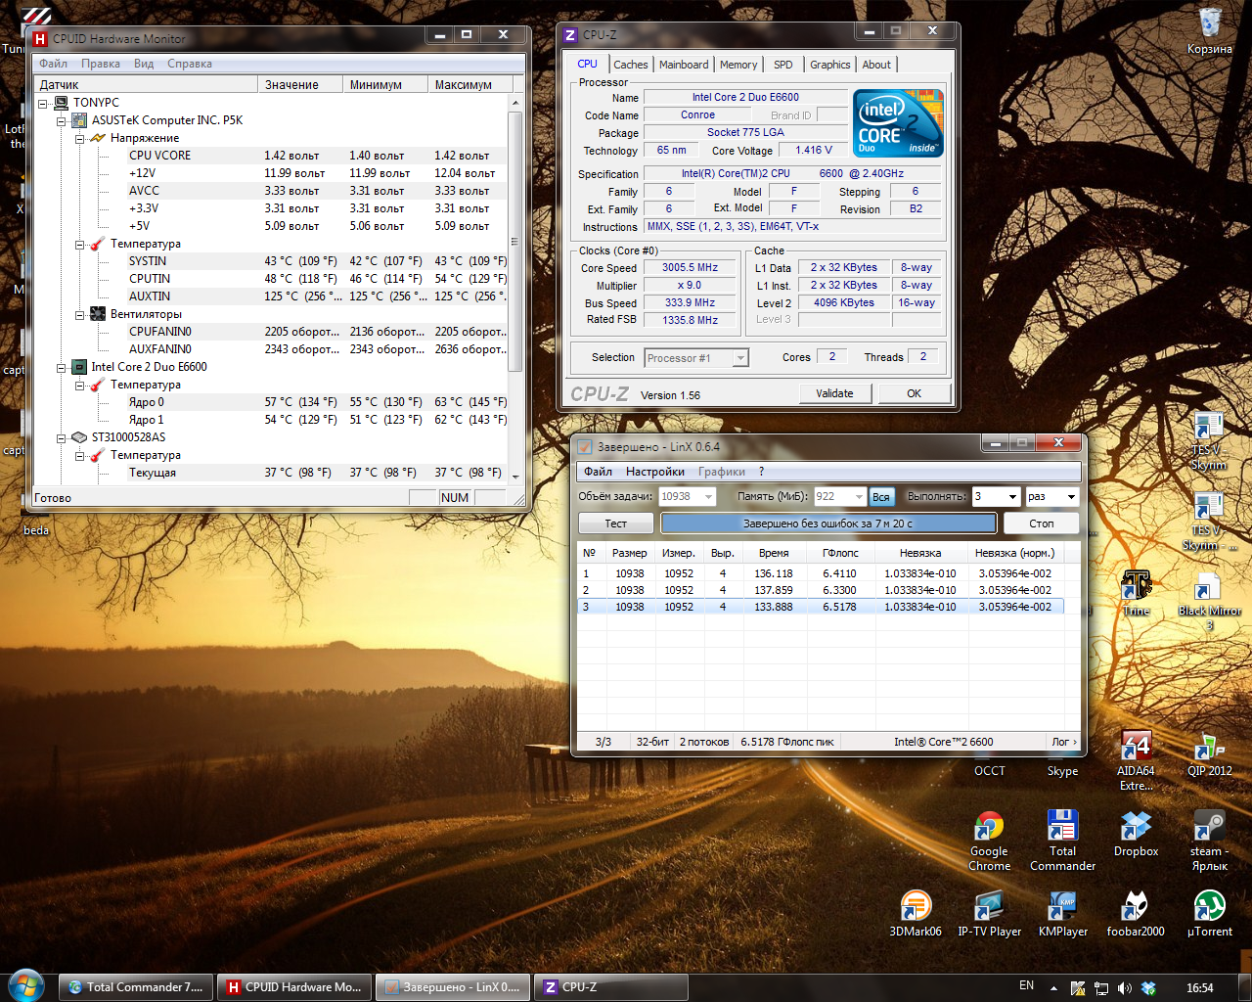
Task: Open KMPlayer desktop shortcut
Action: point(1062,907)
